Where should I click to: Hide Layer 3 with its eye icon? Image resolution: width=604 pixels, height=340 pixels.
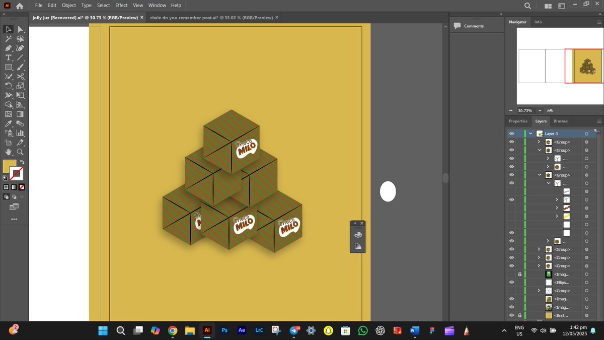point(511,133)
